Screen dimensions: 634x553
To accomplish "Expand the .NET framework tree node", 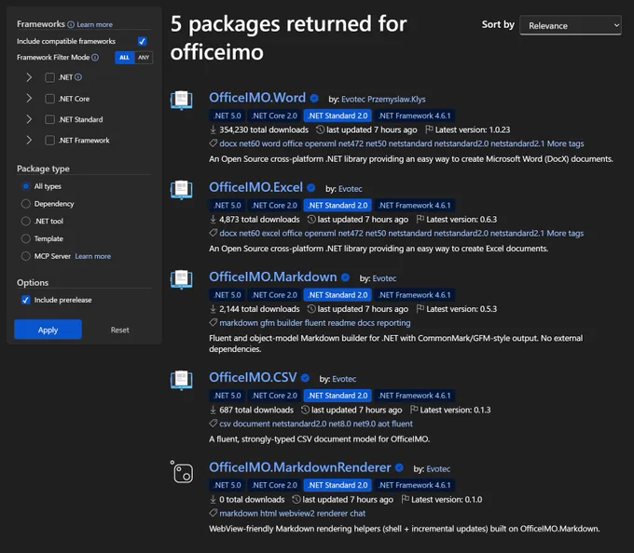I will click(29, 77).
